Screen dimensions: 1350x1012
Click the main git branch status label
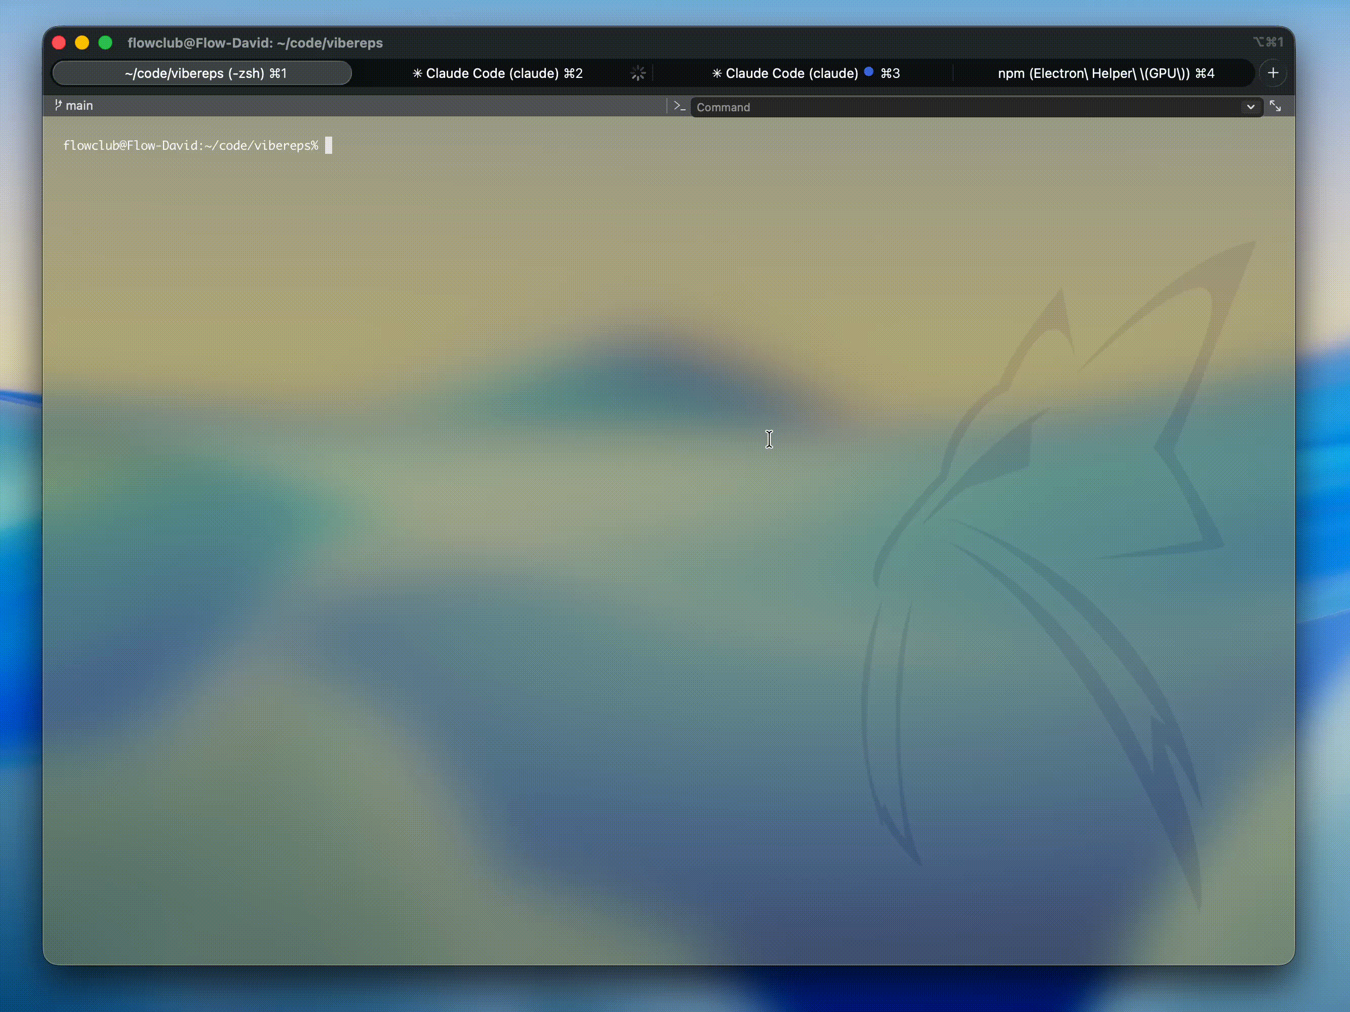80,106
